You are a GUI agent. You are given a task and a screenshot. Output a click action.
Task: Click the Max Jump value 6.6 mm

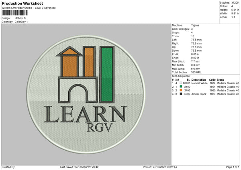[x=196, y=69]
